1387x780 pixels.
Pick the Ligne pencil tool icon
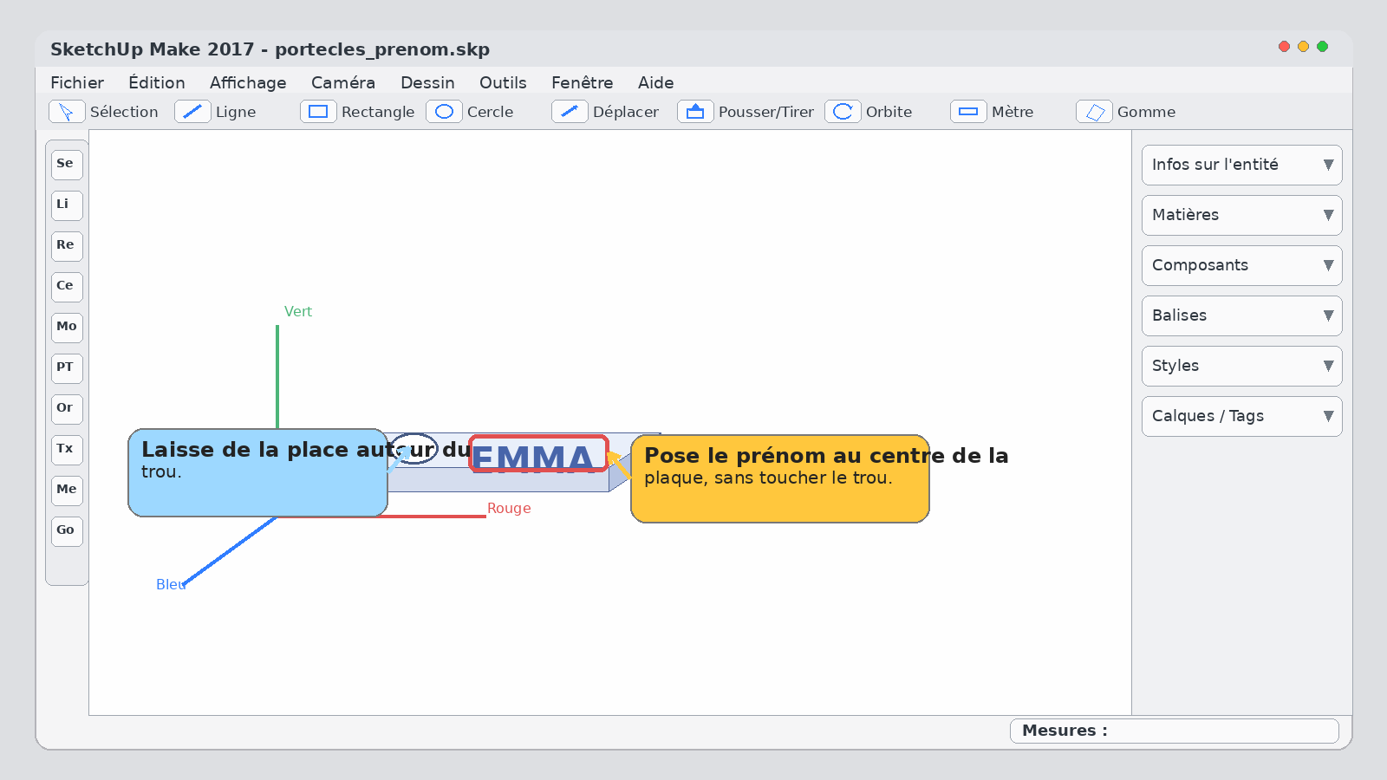click(192, 112)
